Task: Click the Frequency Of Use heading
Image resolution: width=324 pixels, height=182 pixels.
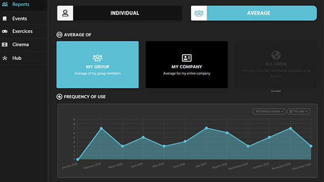Action: 85,97
